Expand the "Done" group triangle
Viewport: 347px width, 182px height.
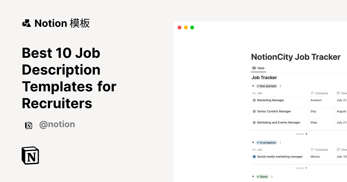click(253, 177)
